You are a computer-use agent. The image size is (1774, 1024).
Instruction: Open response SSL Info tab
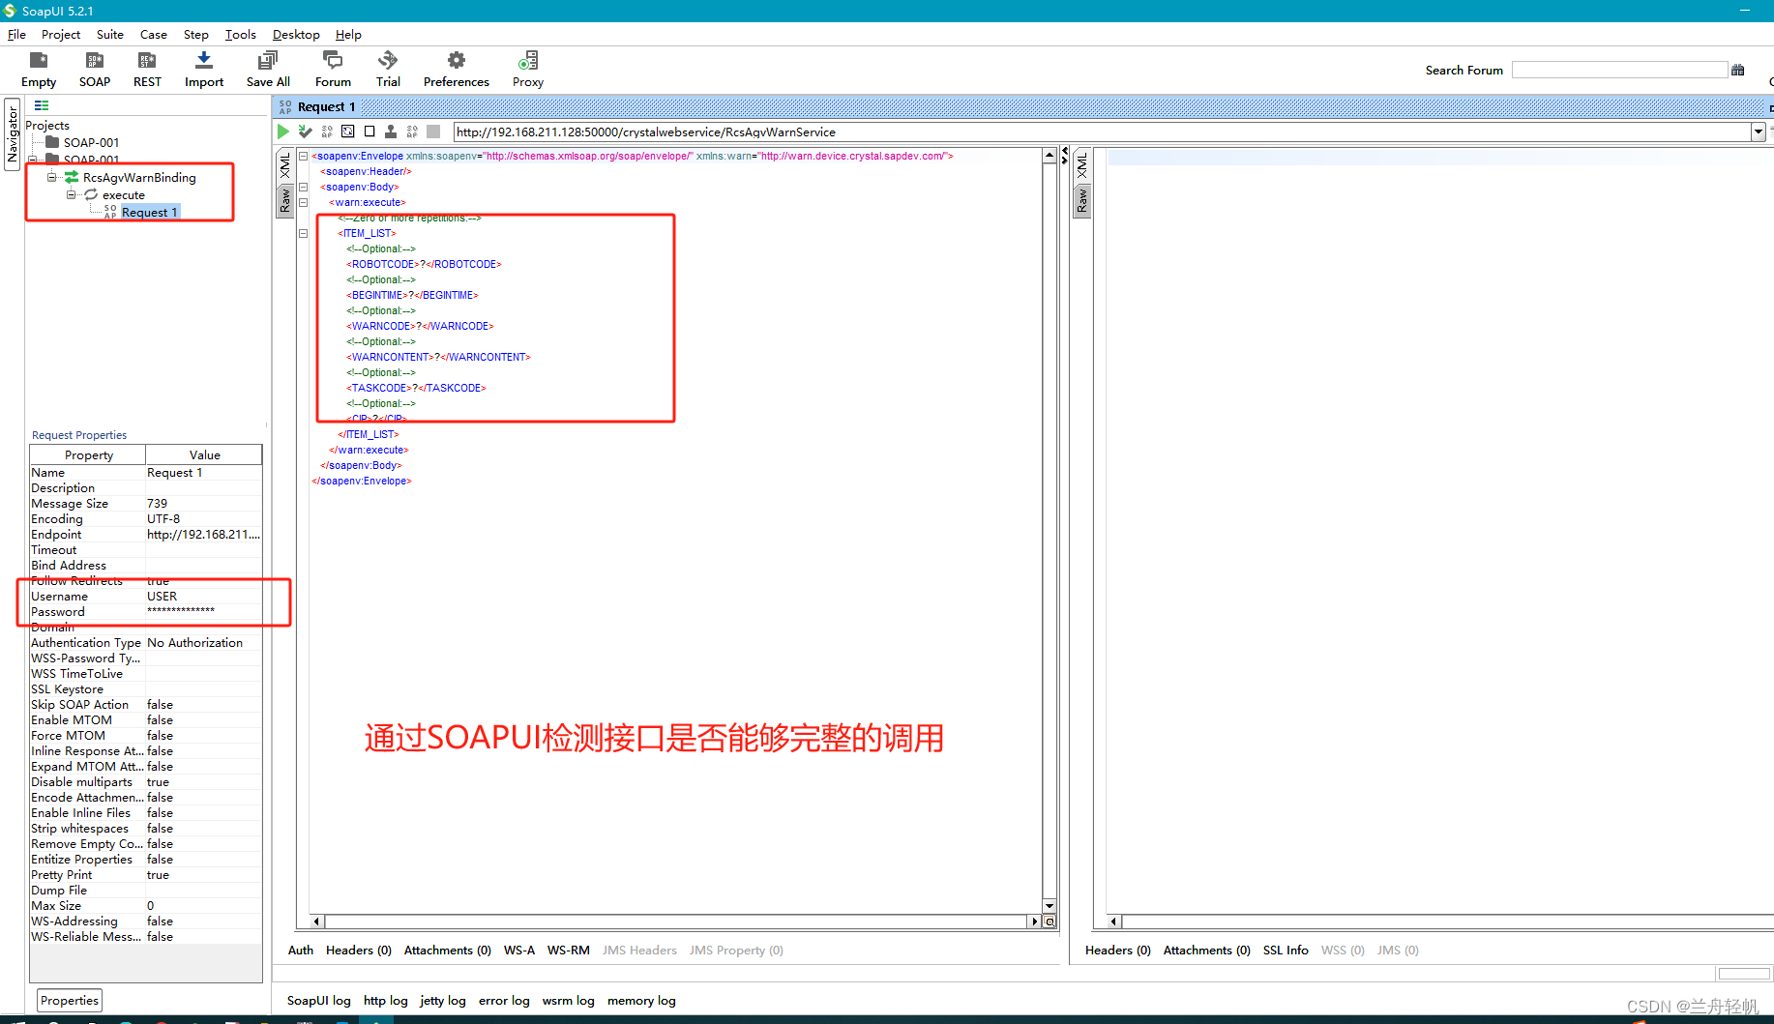[1286, 951]
